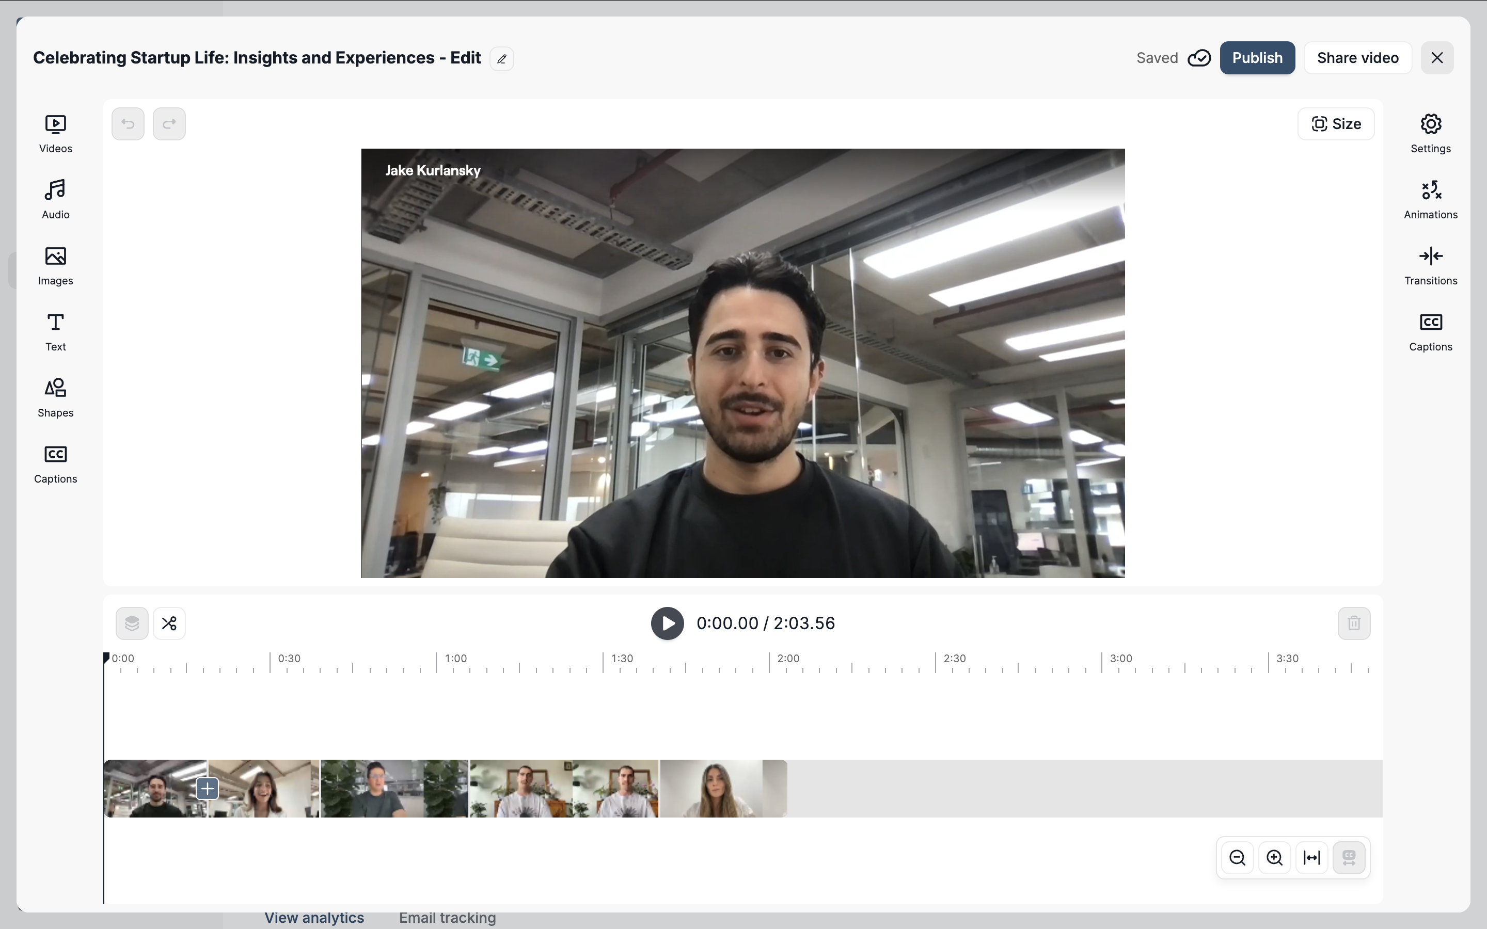The height and width of the screenshot is (929, 1487).
Task: Click the Share video button
Action: (1358, 58)
